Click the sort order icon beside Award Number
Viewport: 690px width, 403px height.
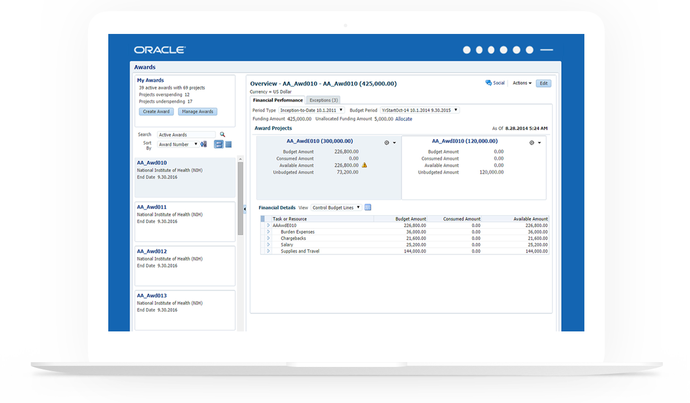203,144
